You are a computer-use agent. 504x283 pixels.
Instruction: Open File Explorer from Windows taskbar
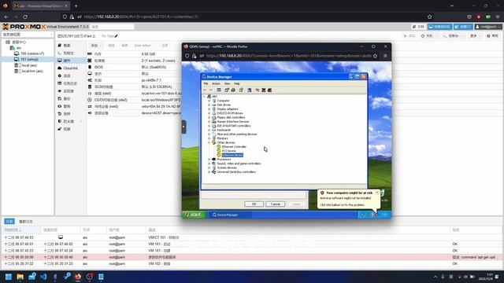pyautogui.click(x=20, y=277)
